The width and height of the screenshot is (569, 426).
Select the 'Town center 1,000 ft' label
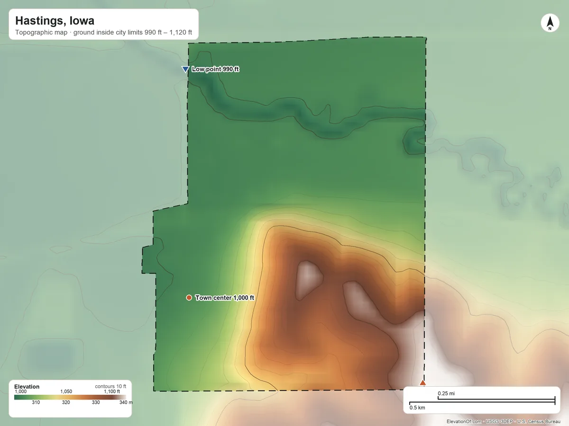coord(225,298)
